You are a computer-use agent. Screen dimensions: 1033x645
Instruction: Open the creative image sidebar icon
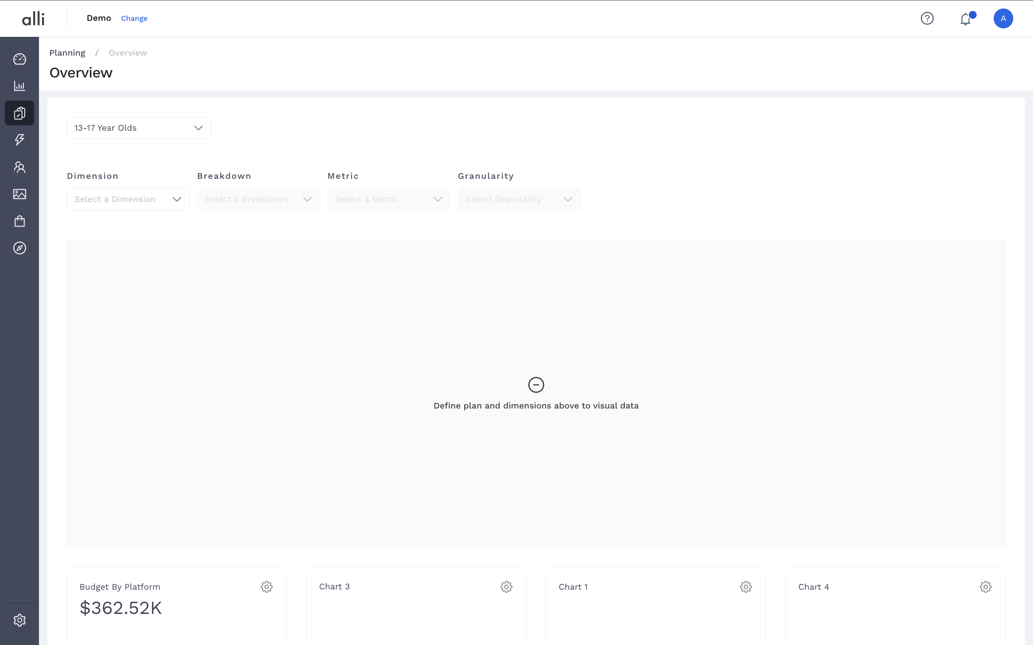19,194
